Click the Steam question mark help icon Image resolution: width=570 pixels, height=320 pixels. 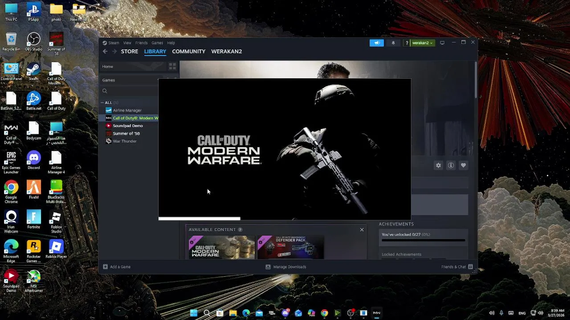pos(407,43)
